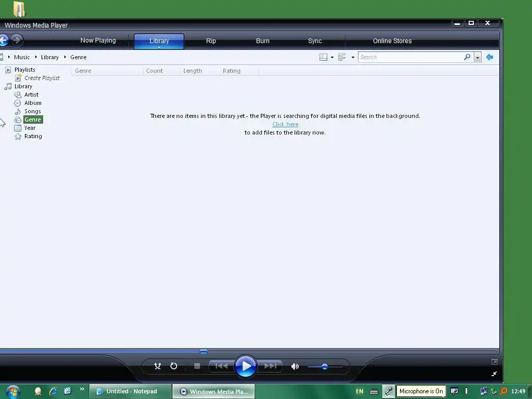Click the Songs note icon
The image size is (532, 399).
point(18,111)
